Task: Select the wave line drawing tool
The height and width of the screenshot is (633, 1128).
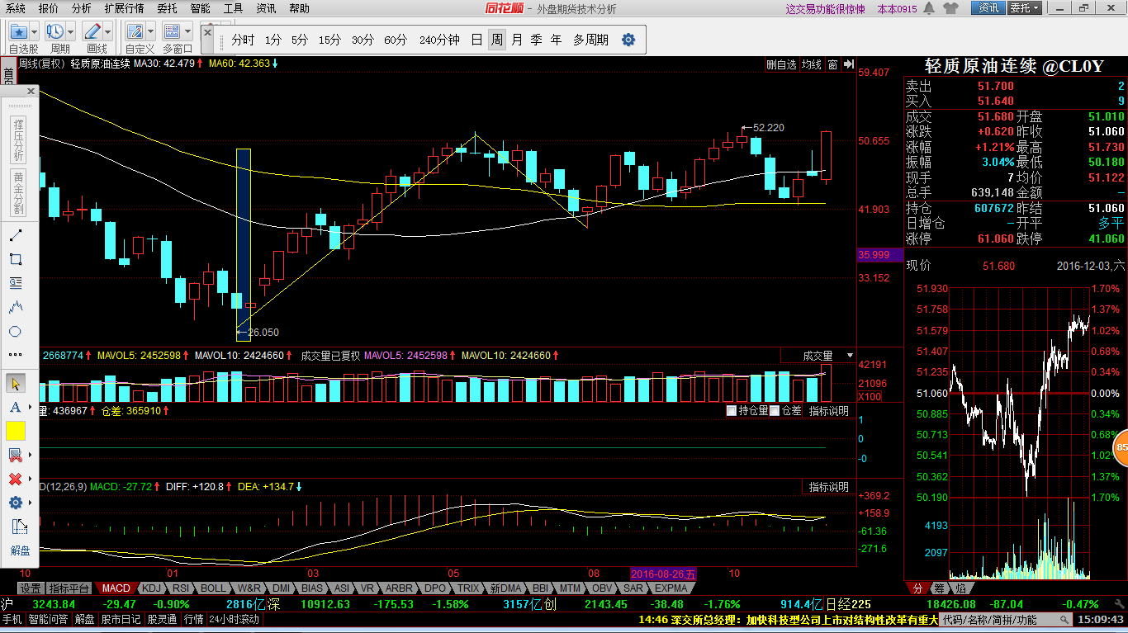Action: [15, 307]
